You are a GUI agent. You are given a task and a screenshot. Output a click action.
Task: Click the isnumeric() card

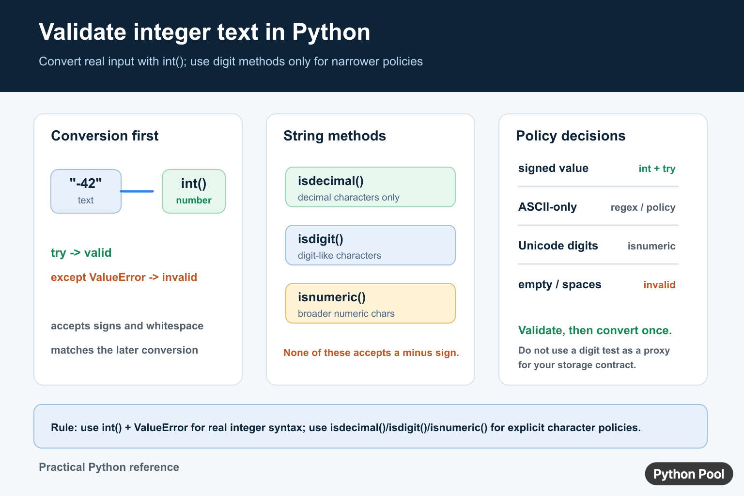click(x=371, y=303)
